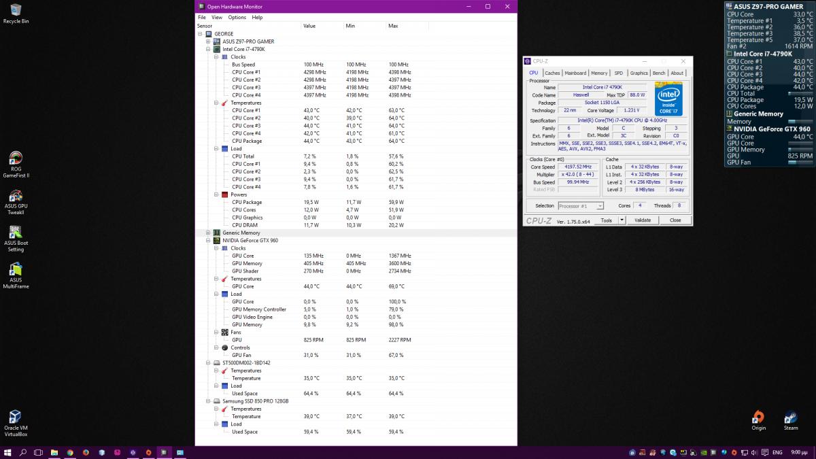Click the Tools button in CPU-Z
Screen dimensions: 816x459
point(606,220)
